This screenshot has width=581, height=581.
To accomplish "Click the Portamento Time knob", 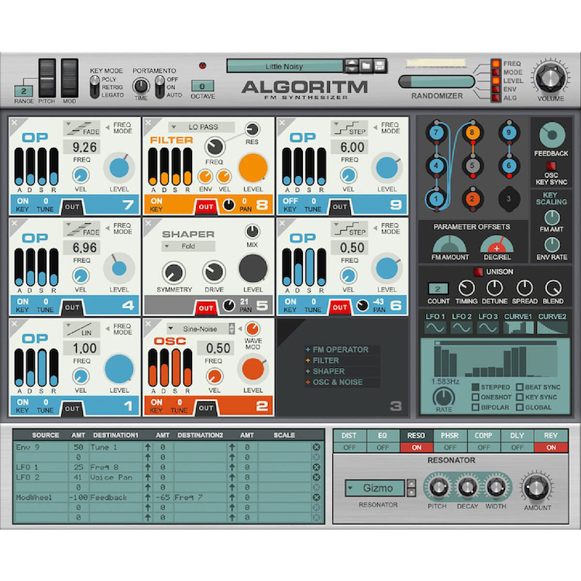I will point(141,86).
